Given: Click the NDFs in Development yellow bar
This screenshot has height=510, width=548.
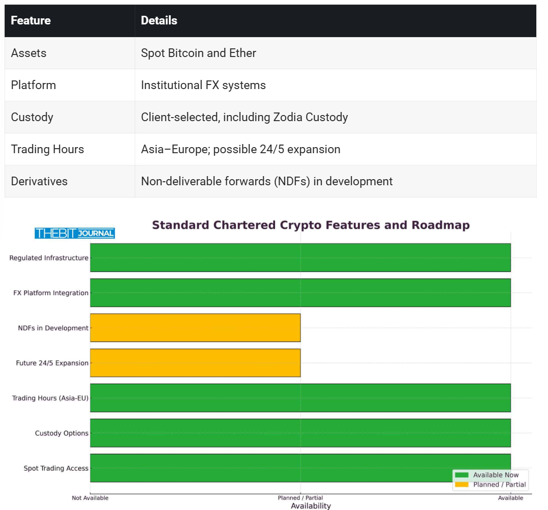Looking at the screenshot, I should pyautogui.click(x=195, y=328).
